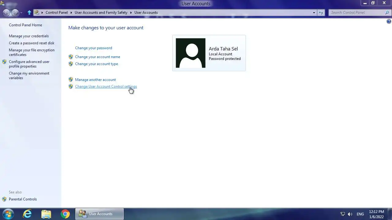Expand arrow after User Accounts and Family Safety
The height and width of the screenshot is (220, 392).
131,13
